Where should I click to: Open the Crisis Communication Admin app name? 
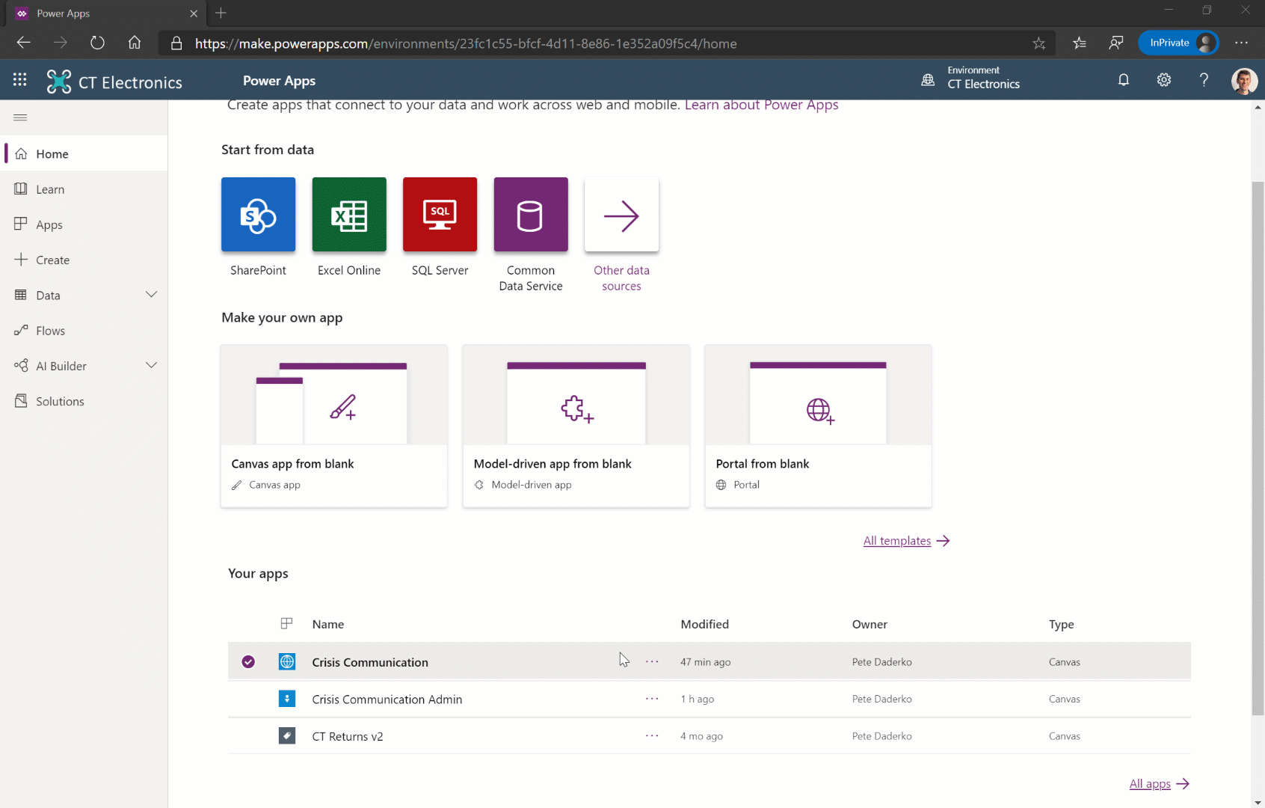click(387, 699)
